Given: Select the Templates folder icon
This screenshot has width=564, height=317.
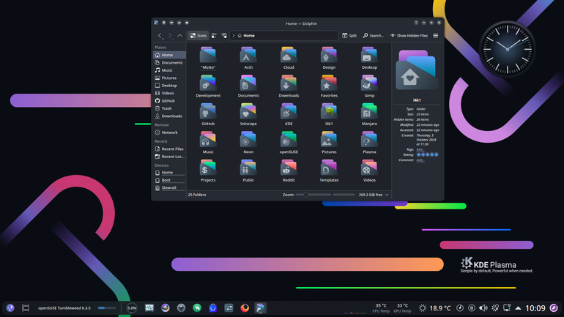Looking at the screenshot, I should [x=329, y=168].
